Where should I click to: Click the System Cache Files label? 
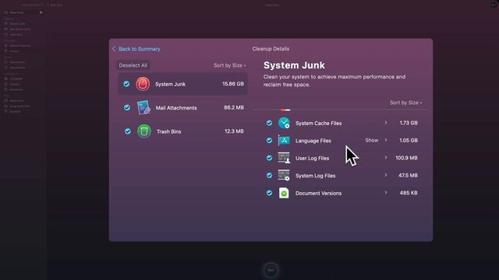pyautogui.click(x=319, y=123)
